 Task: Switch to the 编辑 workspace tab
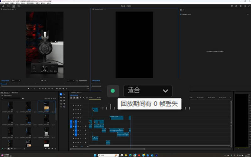pos(14,6)
